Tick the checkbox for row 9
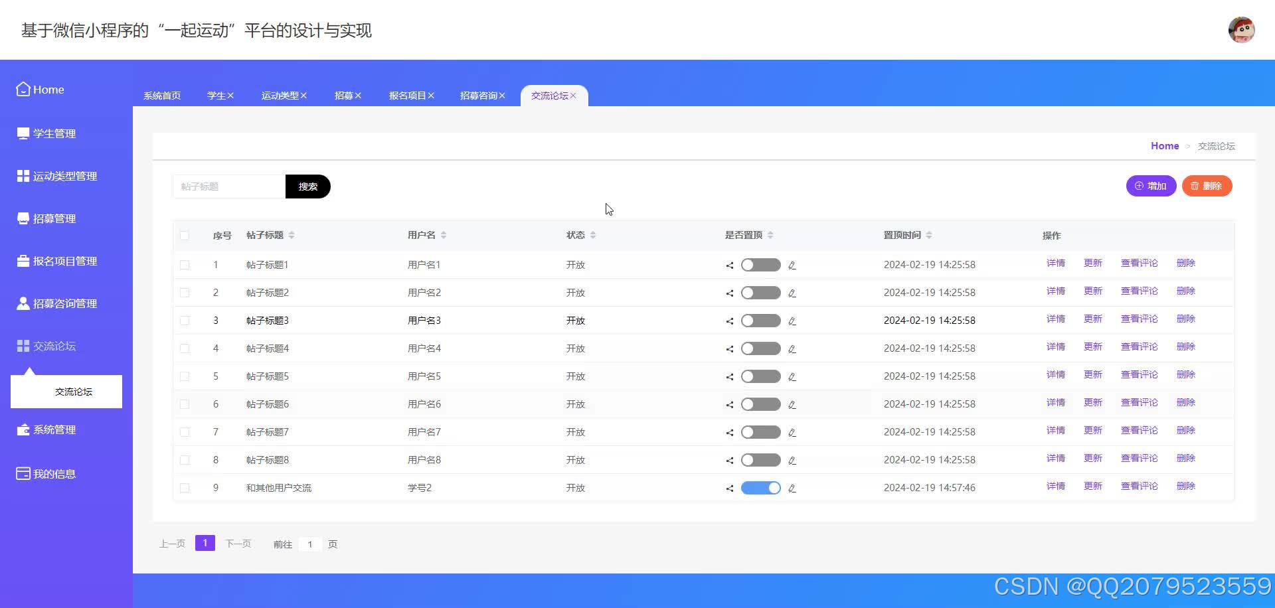Image resolution: width=1275 pixels, height=608 pixels. click(185, 488)
